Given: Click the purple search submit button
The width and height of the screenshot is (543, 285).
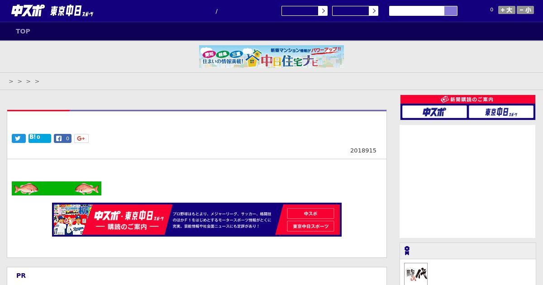Looking at the screenshot, I should click(451, 11).
